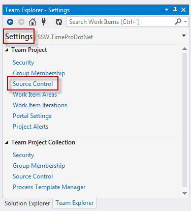Go to Team Explorer Home icon
Viewport: 191px width, 211px height.
pos(33,22)
